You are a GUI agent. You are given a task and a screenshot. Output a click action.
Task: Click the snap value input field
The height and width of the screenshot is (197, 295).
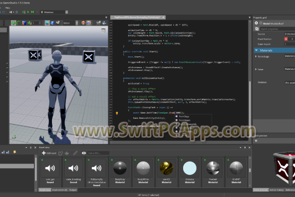click(x=35, y=23)
